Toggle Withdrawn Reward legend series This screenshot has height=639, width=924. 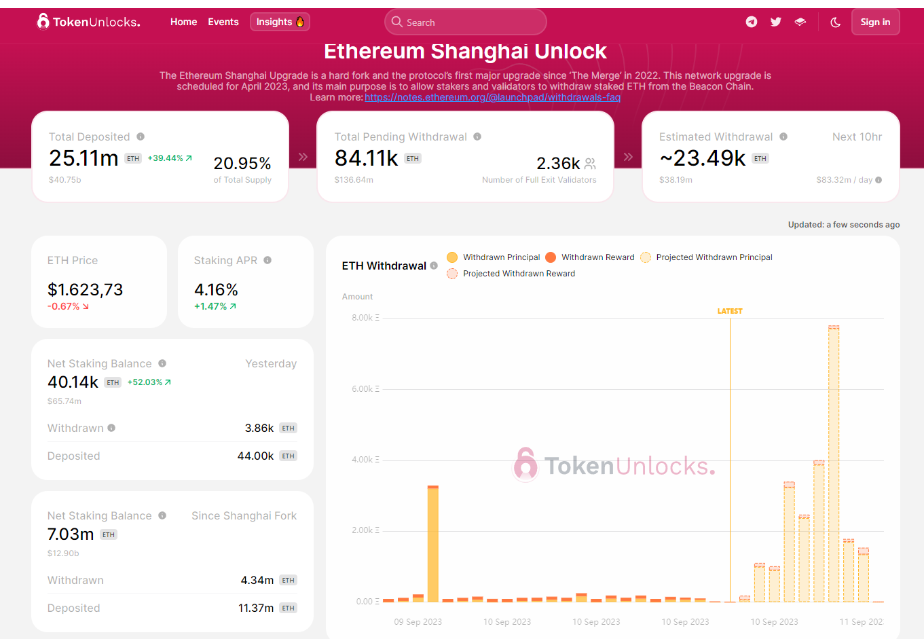589,257
